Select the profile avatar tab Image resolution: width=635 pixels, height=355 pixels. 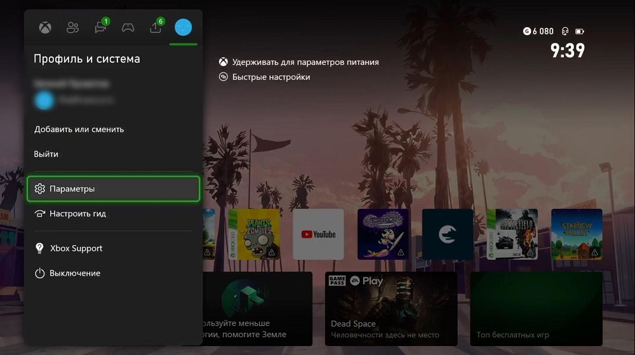183,27
